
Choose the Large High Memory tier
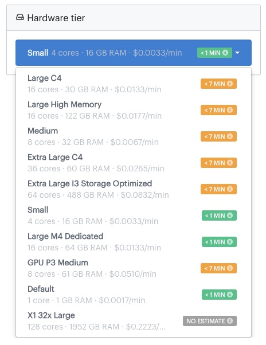pyautogui.click(x=134, y=110)
